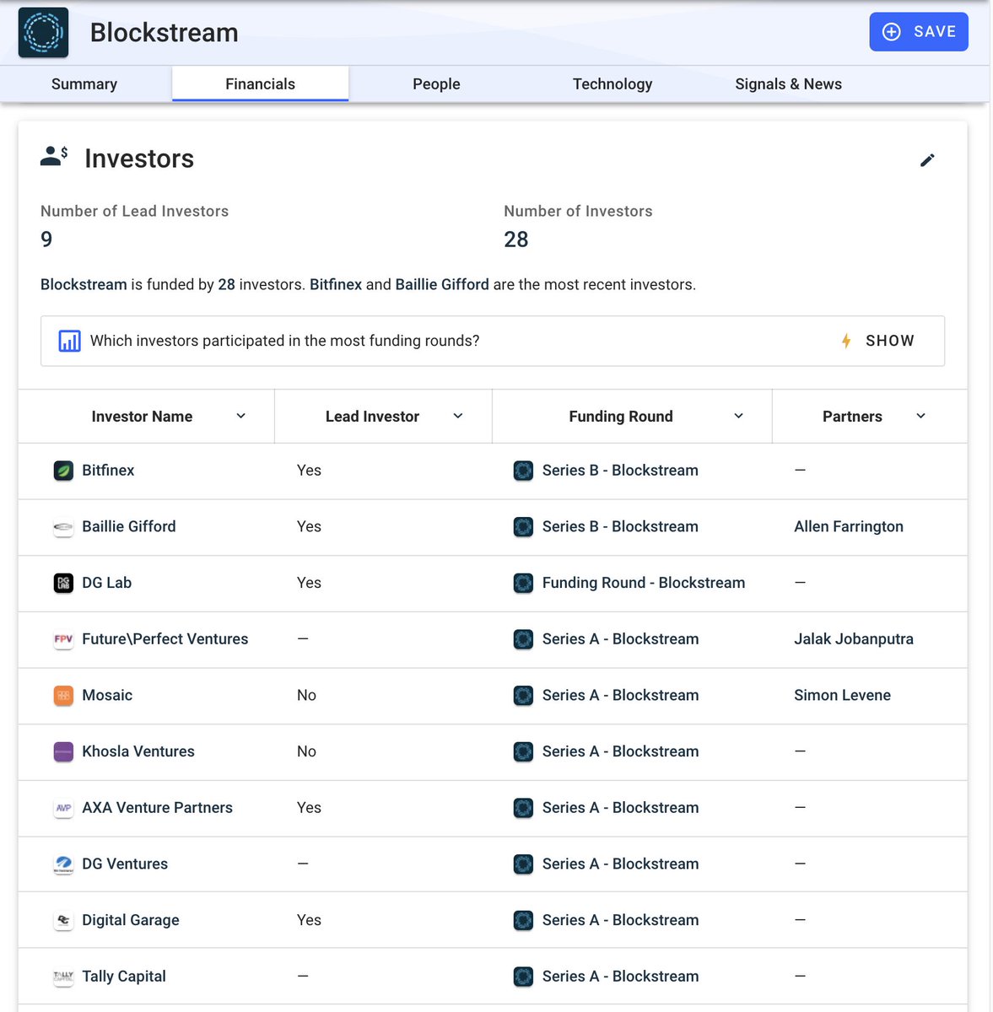Open the DG Ventures investor name link
Screen dimensions: 993x1012
[125, 864]
